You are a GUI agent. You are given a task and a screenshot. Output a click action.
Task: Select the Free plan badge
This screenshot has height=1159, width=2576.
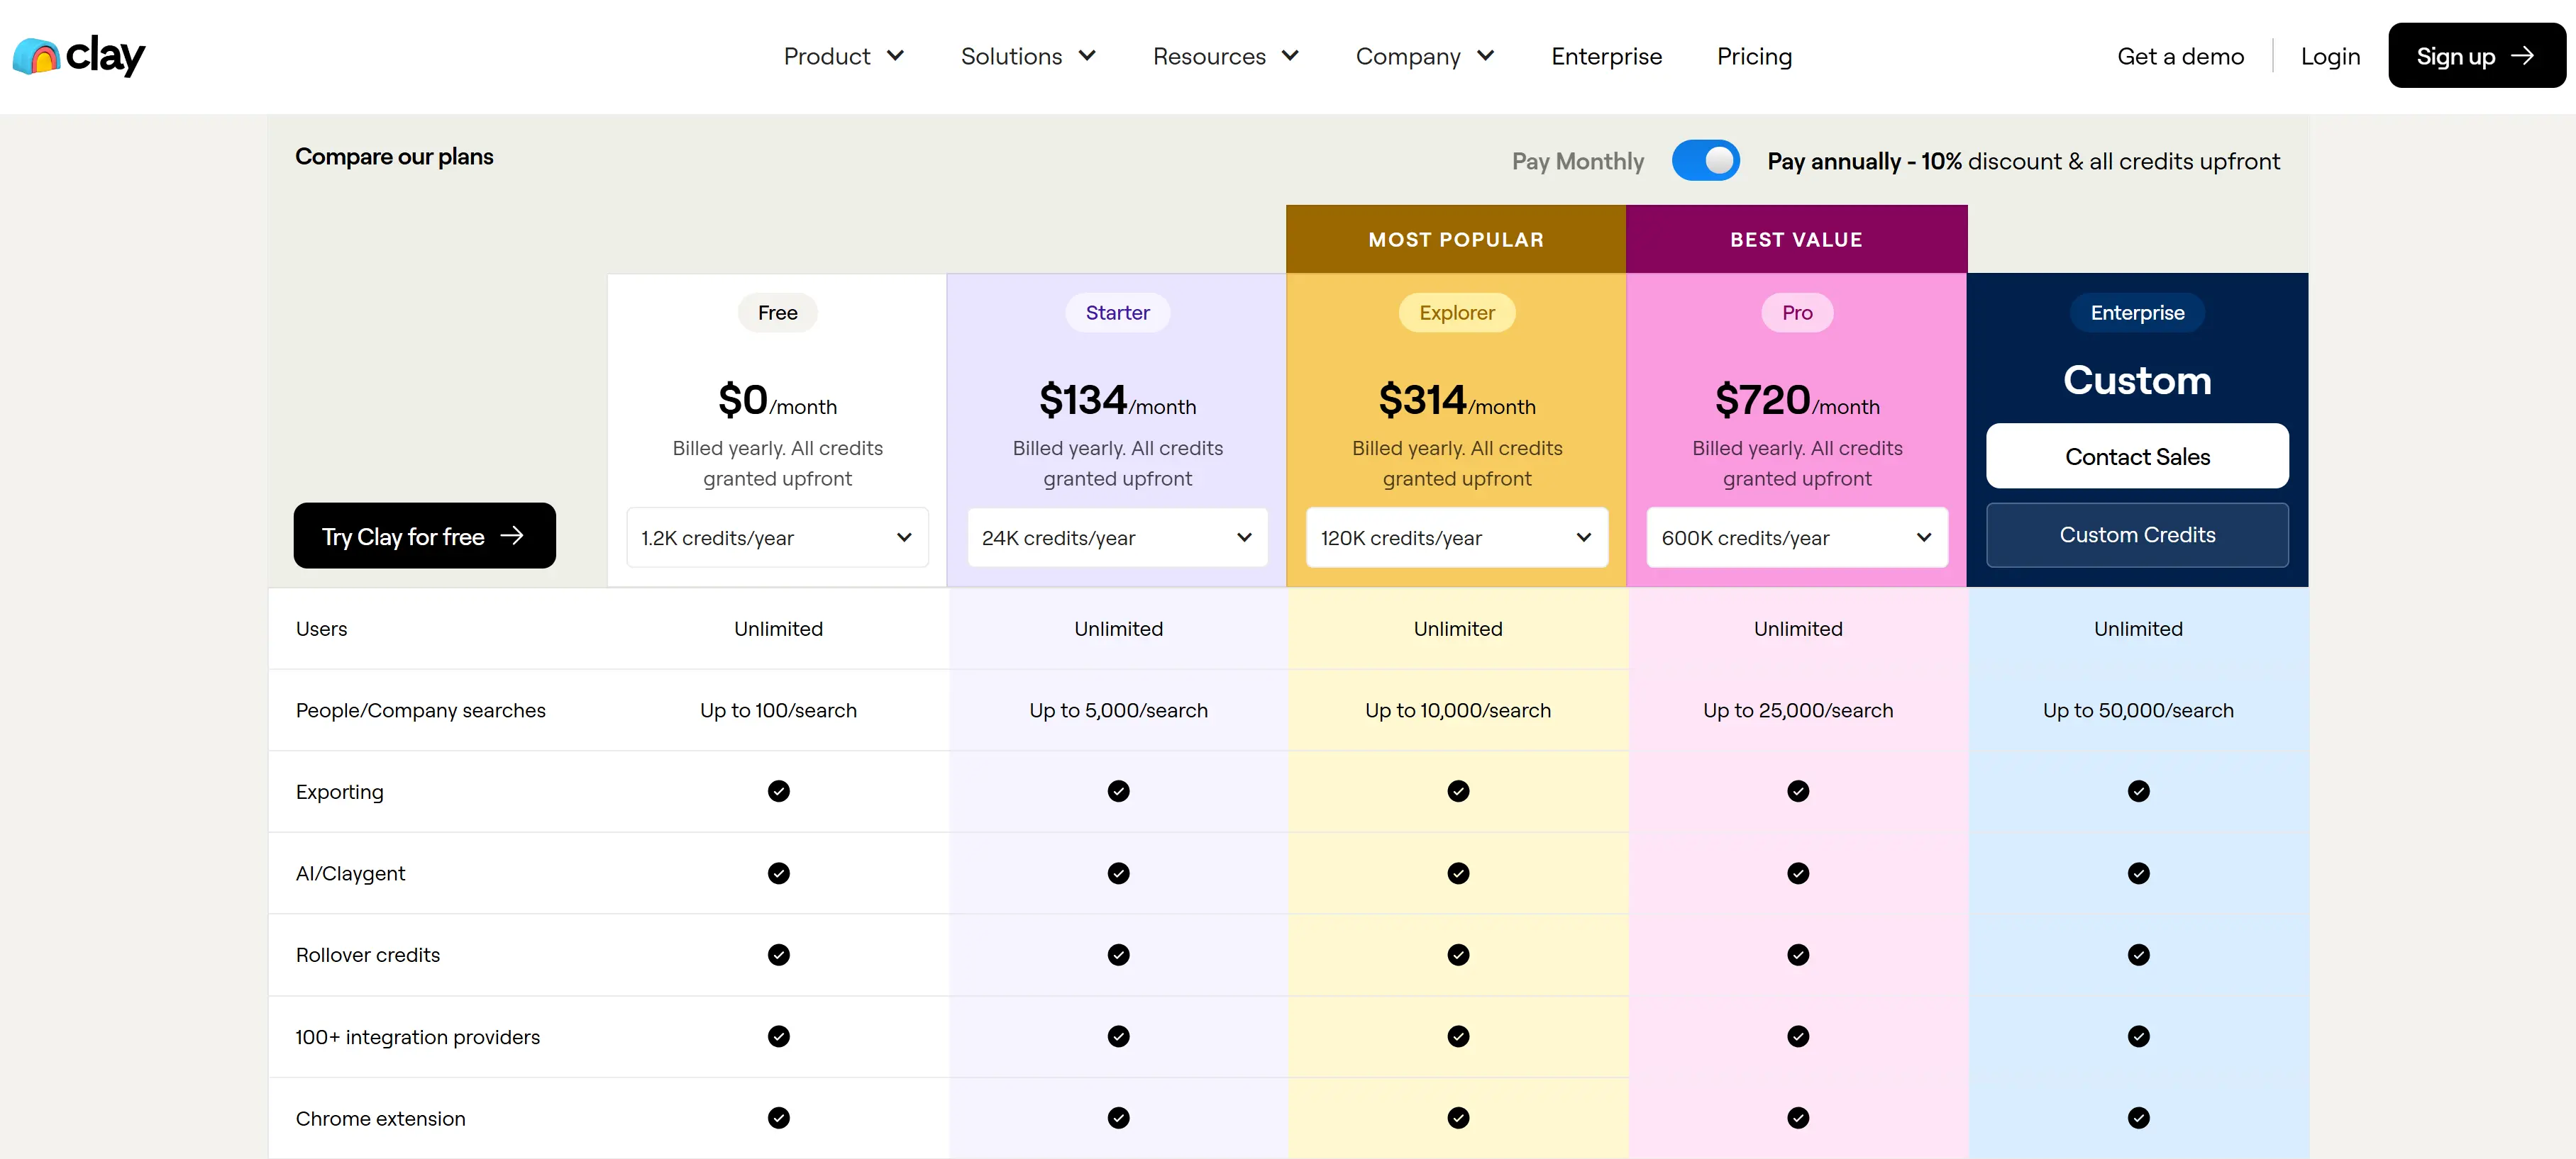777,313
